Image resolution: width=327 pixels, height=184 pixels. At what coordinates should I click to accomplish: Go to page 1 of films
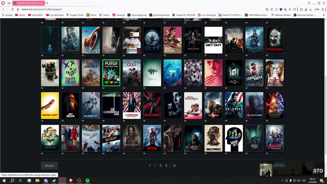[x=150, y=166]
